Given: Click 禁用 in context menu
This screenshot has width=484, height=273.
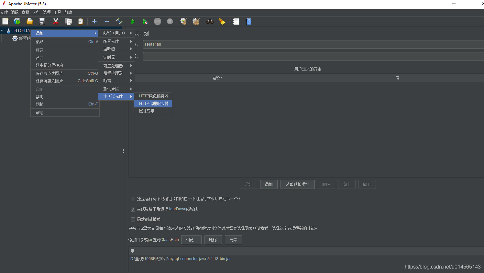Looking at the screenshot, I should point(65,97).
